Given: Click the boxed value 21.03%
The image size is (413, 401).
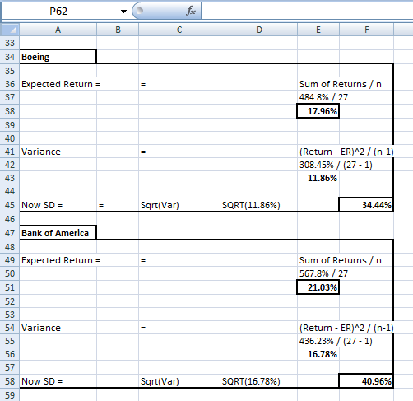Looking at the screenshot, I should click(x=318, y=287).
